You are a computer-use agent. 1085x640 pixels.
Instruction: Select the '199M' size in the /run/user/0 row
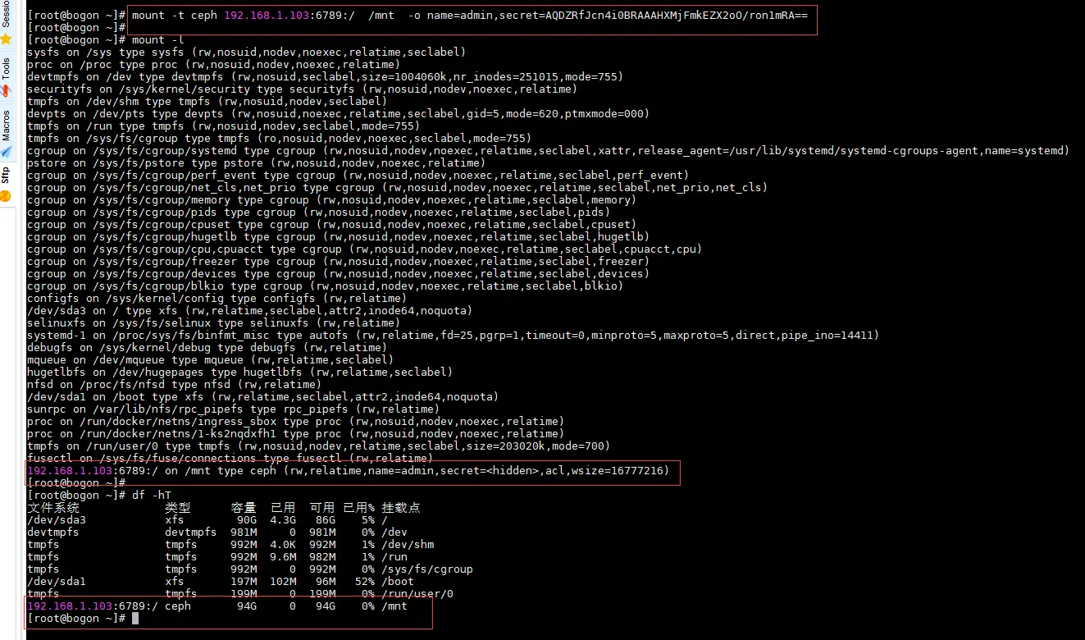click(x=244, y=594)
